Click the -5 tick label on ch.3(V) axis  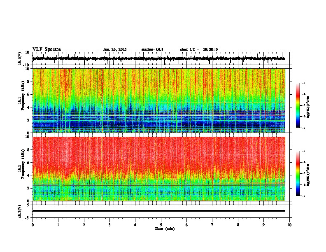[x=28, y=218]
